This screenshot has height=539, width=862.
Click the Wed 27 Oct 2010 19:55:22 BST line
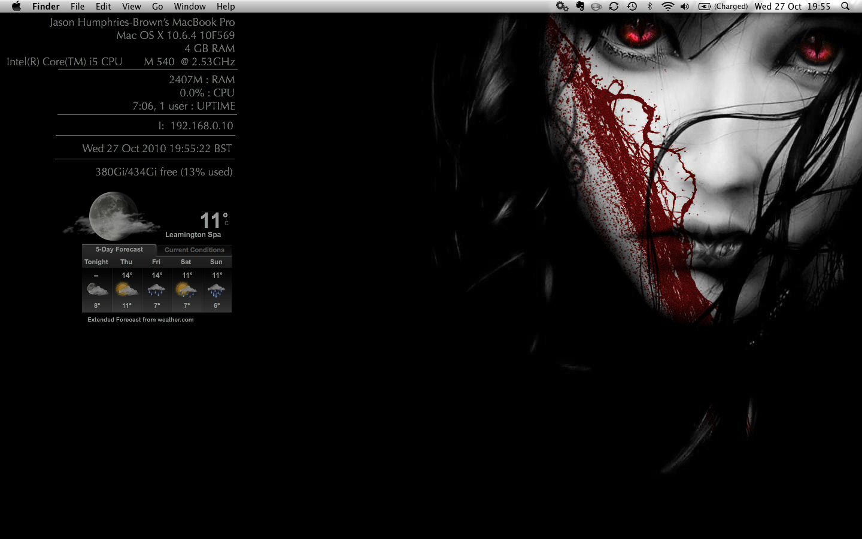point(157,149)
